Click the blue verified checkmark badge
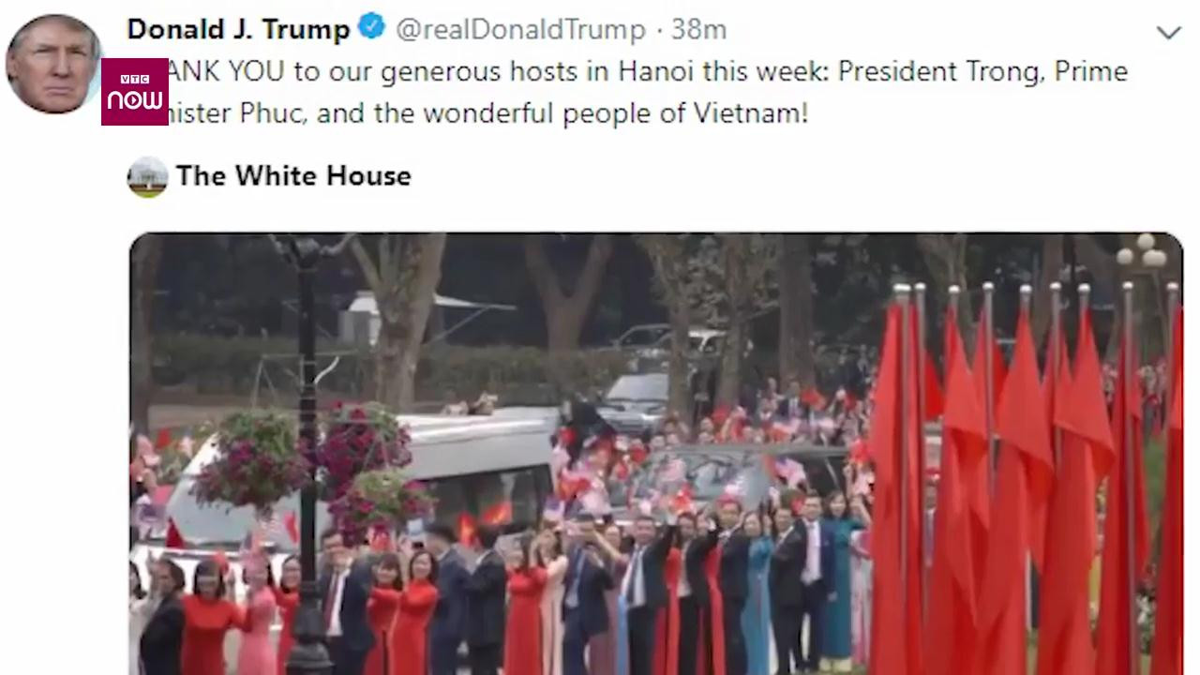1200x675 pixels. click(372, 27)
